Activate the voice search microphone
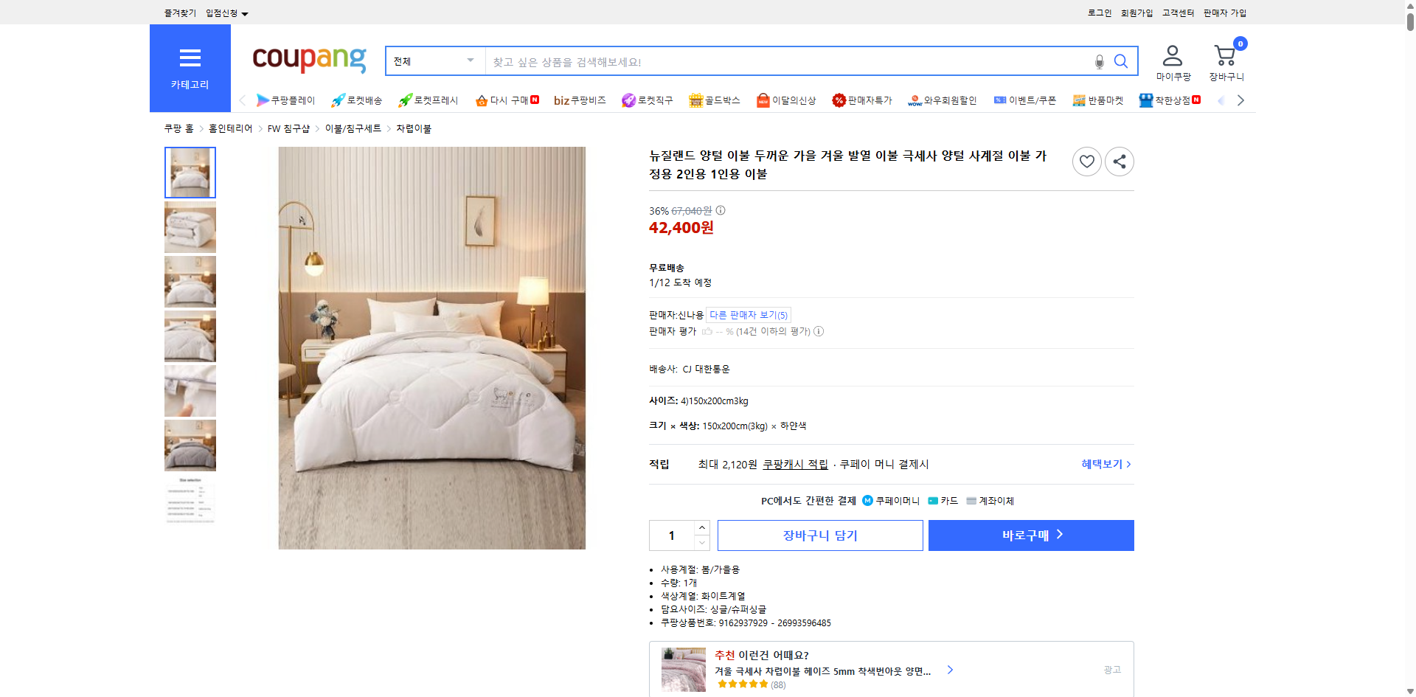Screen dimensions: 1416x697 [1098, 62]
